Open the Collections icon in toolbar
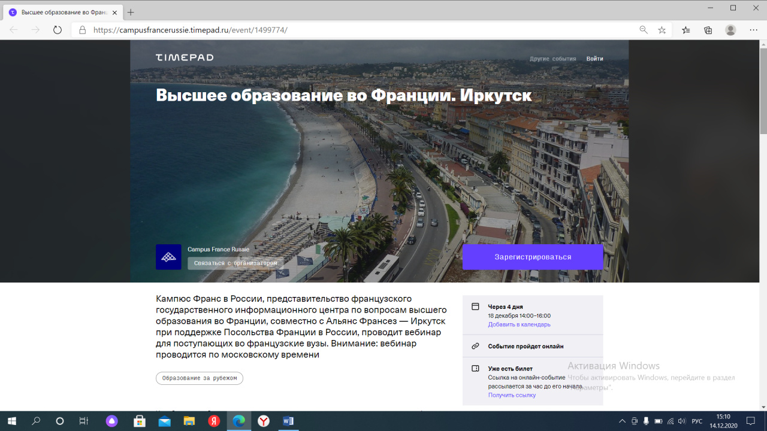The height and width of the screenshot is (431, 767). tap(708, 30)
